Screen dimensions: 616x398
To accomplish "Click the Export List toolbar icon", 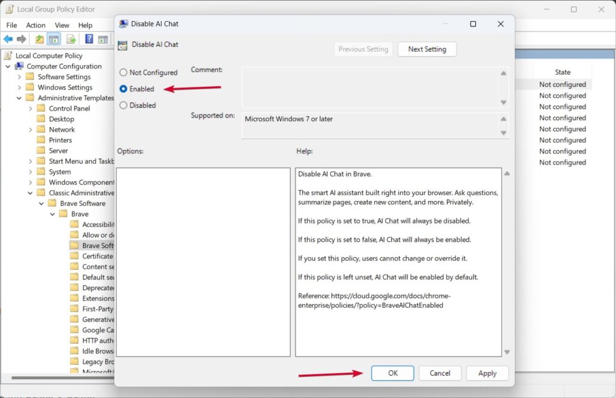I will (71, 39).
